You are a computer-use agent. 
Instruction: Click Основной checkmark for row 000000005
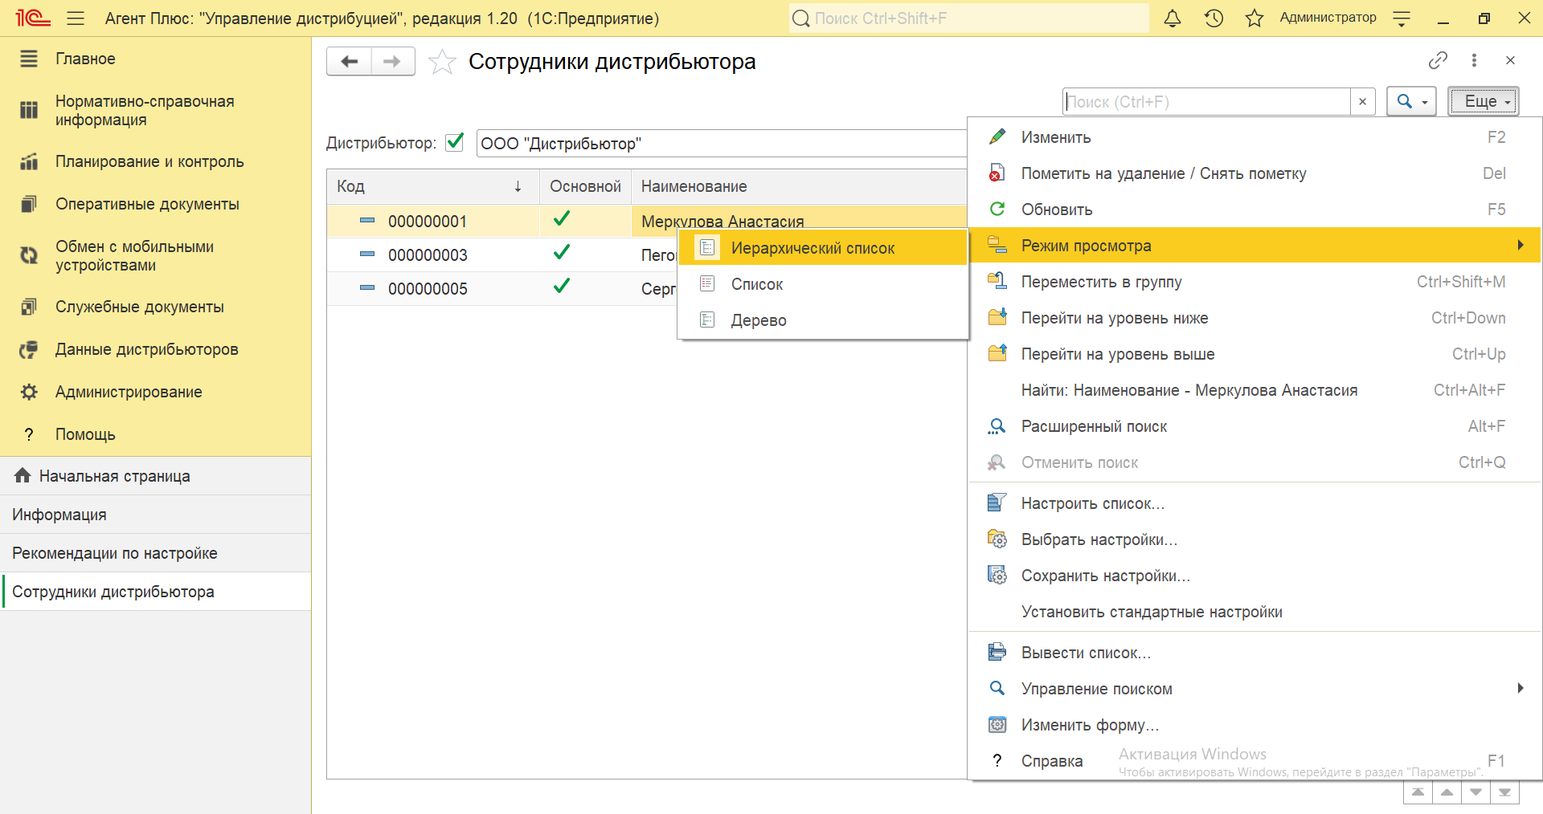click(562, 286)
